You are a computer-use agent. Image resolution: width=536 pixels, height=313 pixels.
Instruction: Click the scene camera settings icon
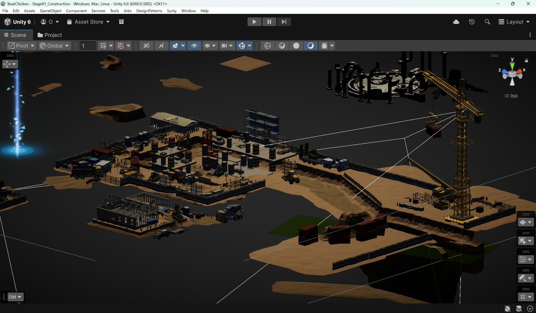(225, 46)
